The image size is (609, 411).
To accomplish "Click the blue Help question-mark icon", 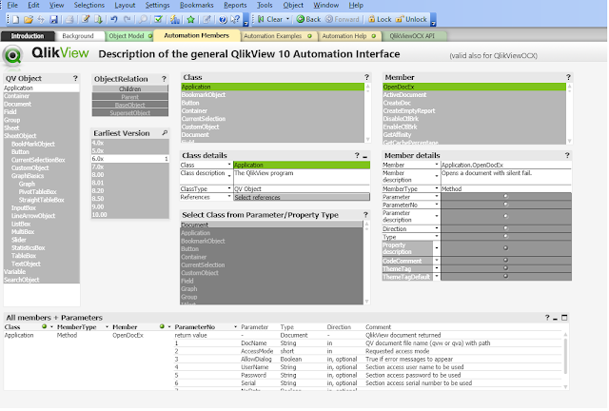I will tap(223, 19).
